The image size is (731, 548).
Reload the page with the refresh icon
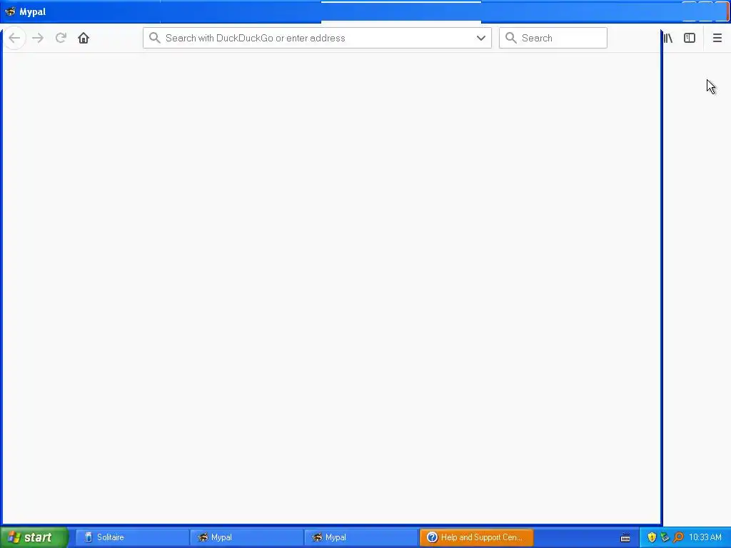(61, 38)
